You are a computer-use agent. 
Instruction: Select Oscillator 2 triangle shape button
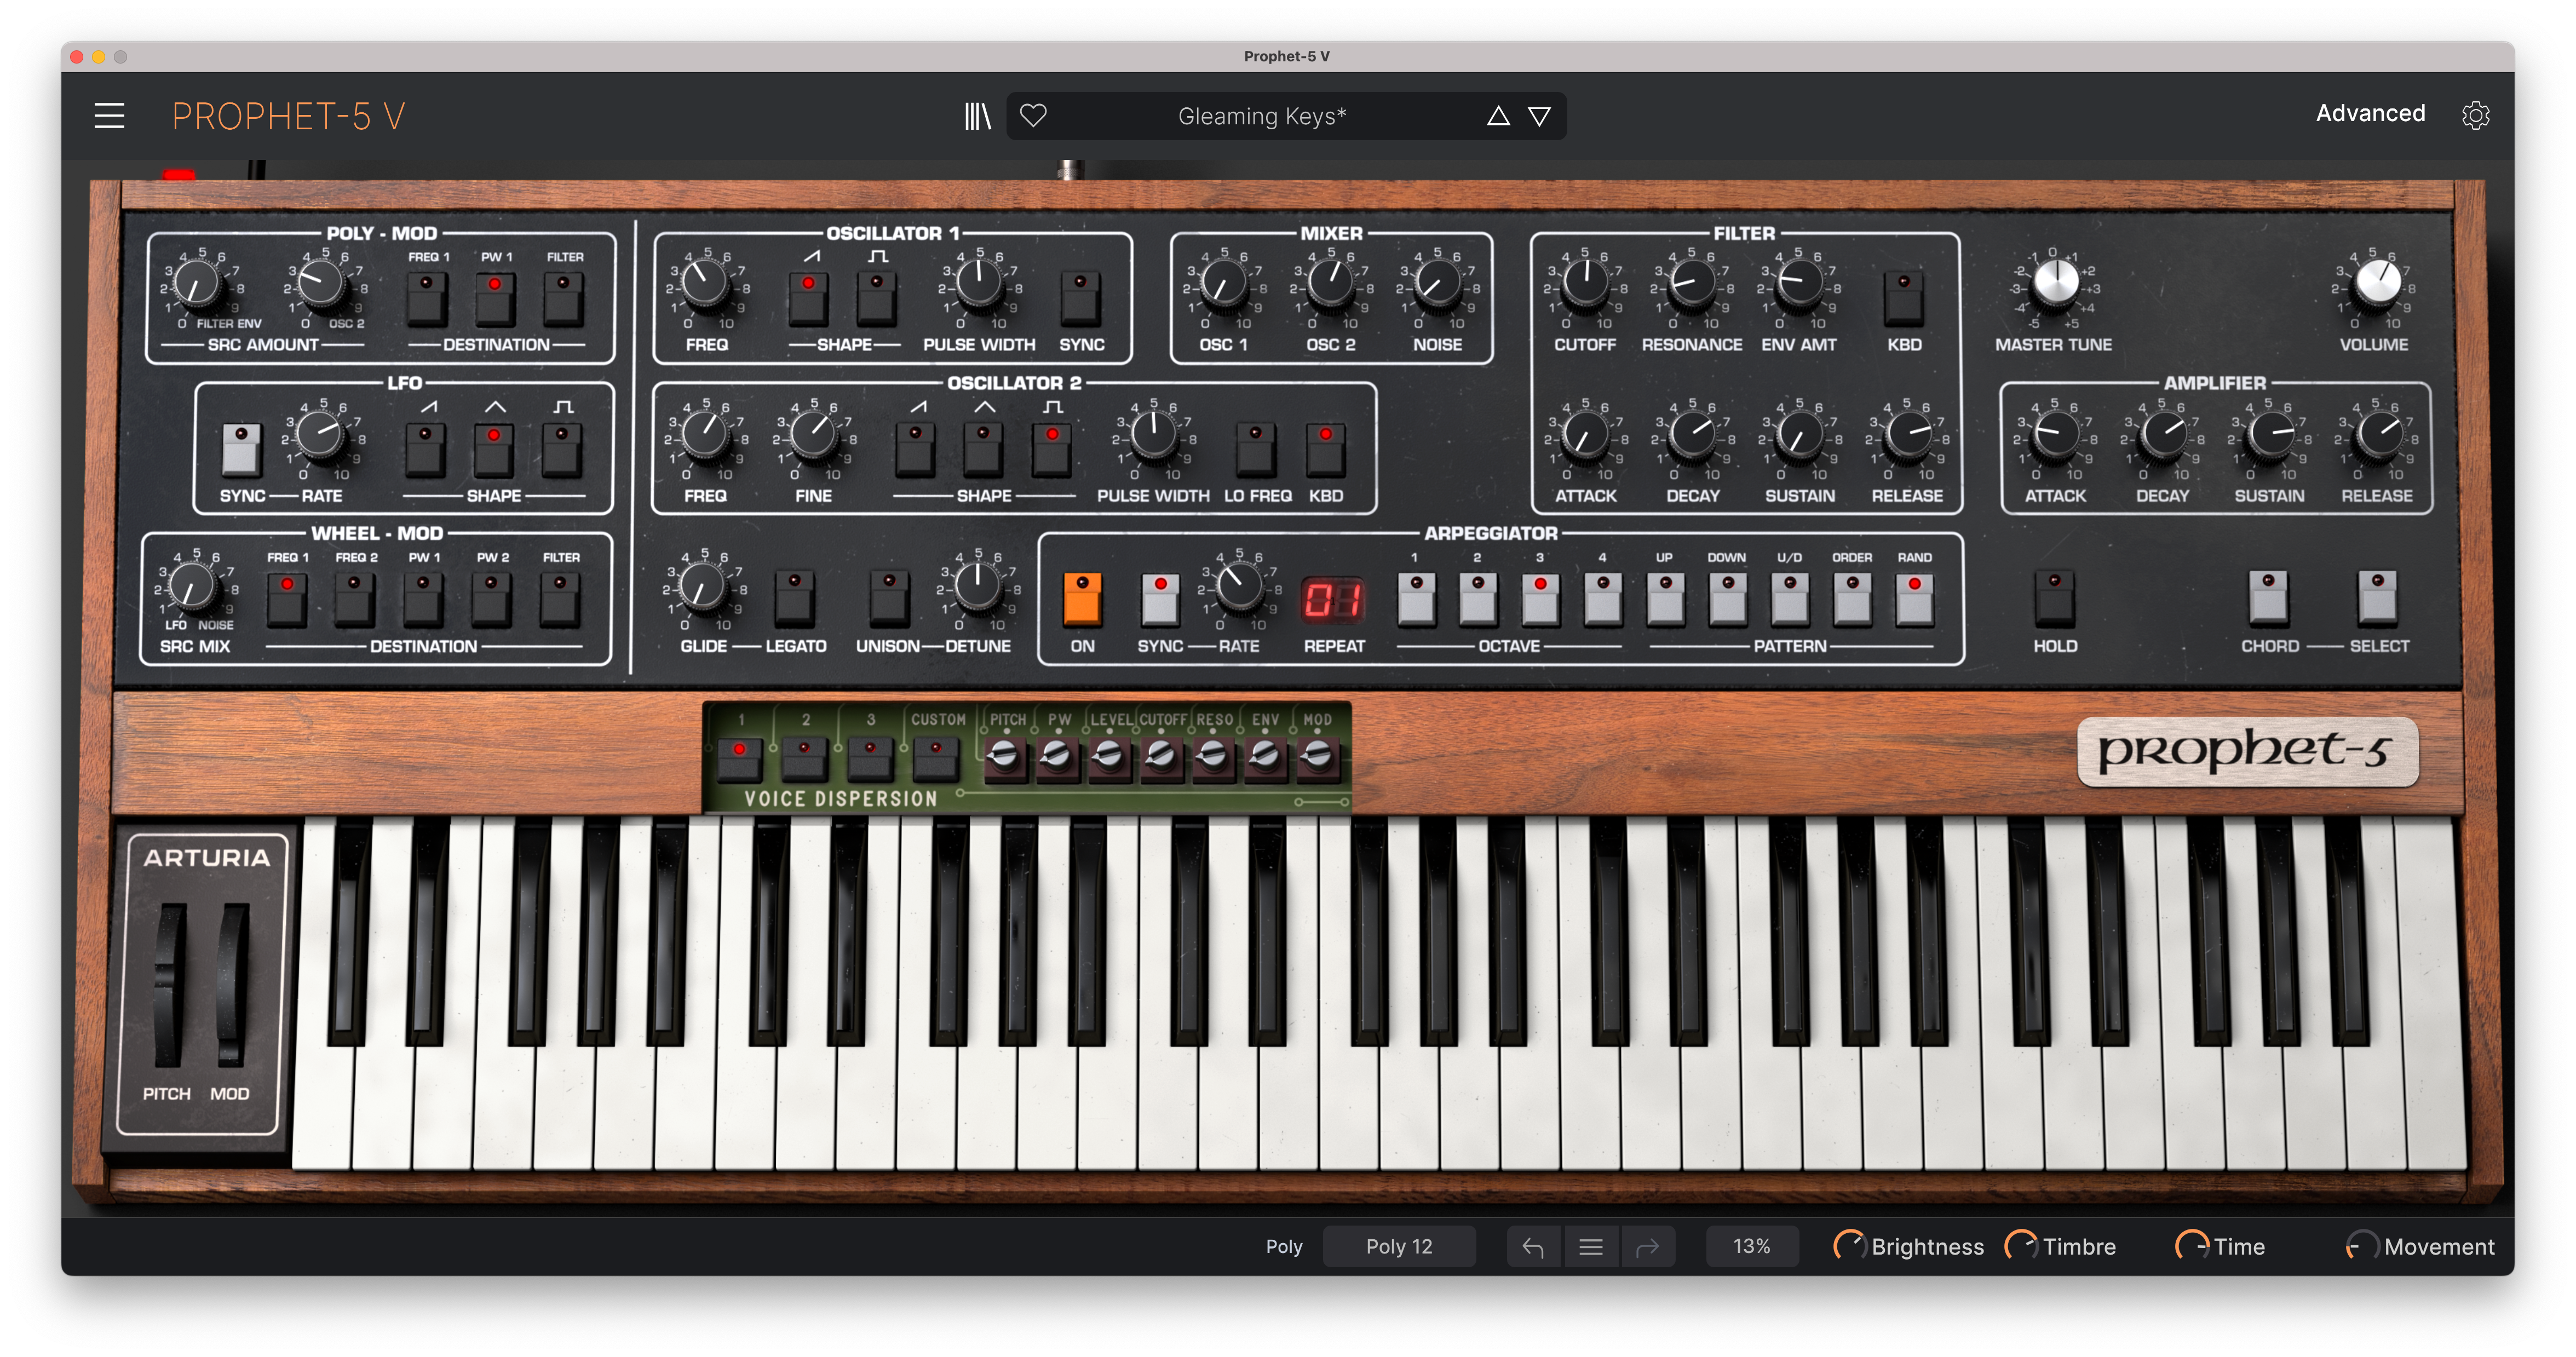click(983, 449)
